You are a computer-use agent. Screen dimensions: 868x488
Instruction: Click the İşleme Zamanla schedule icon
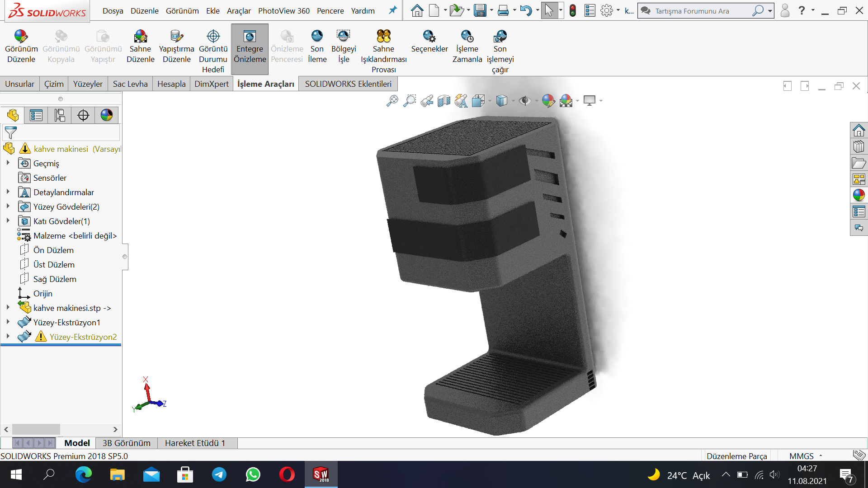[x=467, y=37]
